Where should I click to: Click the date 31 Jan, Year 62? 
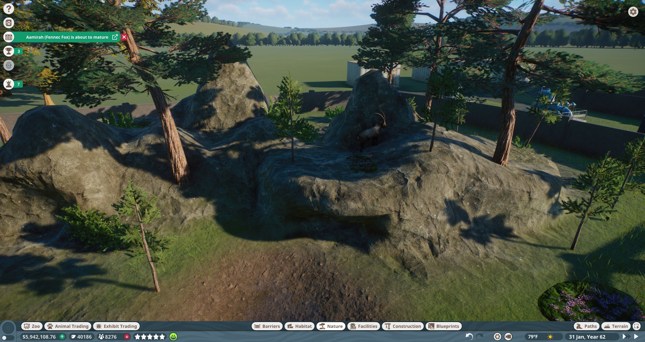pyautogui.click(x=587, y=337)
